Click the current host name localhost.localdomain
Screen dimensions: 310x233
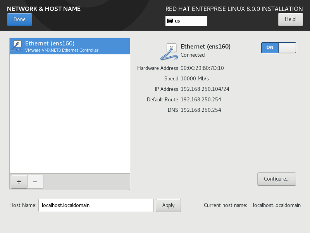point(277,205)
